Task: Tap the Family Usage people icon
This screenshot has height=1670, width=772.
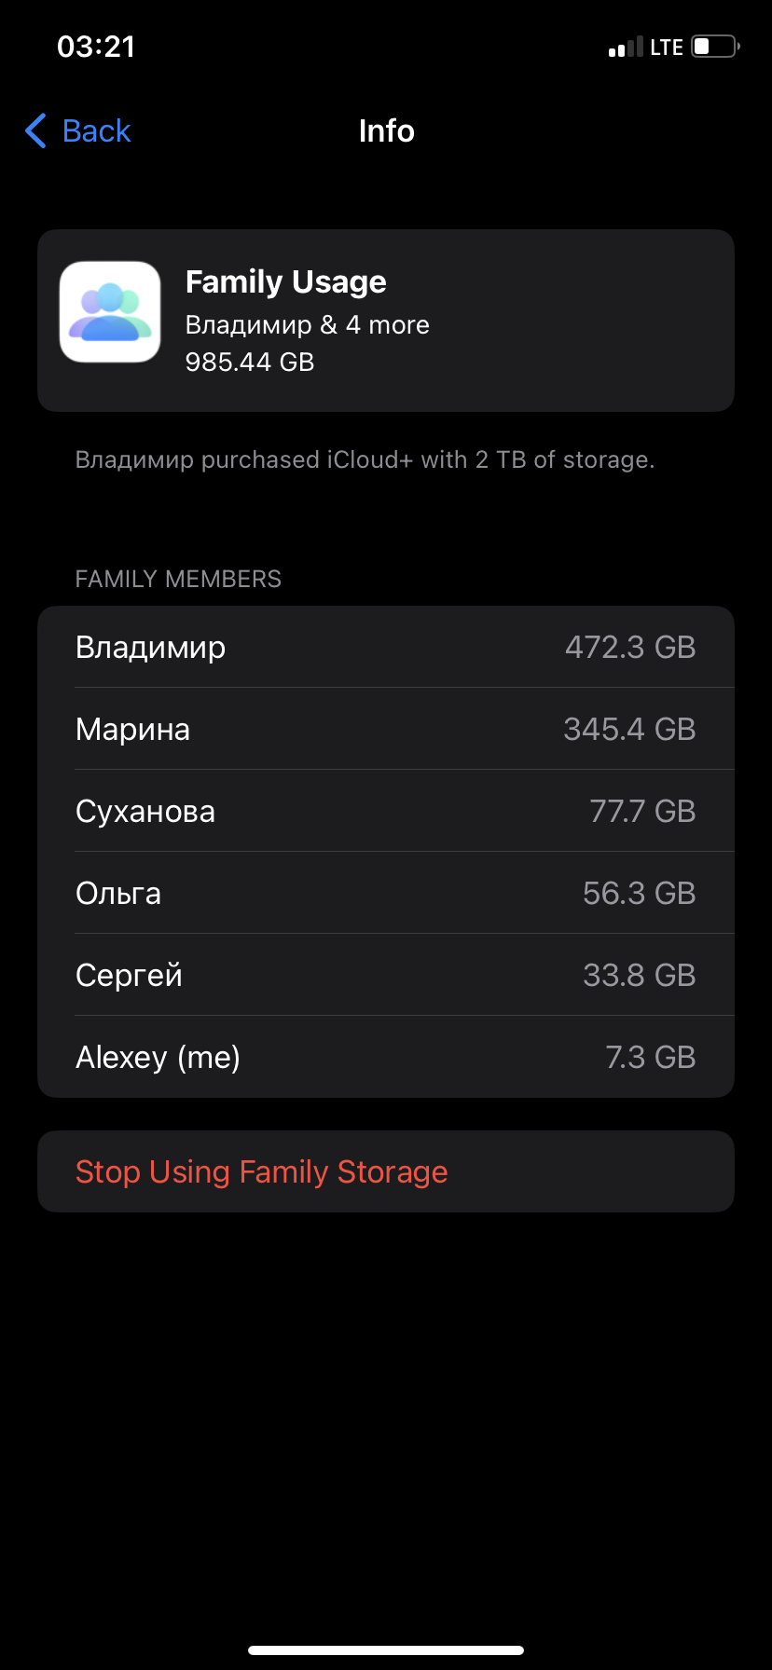Action: [110, 312]
